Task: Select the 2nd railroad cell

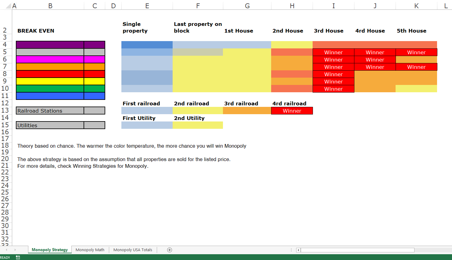Action: 198,104
